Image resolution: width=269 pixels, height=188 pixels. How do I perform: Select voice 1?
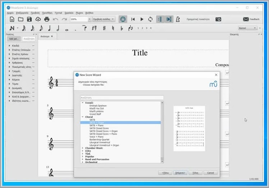[x=138, y=28]
